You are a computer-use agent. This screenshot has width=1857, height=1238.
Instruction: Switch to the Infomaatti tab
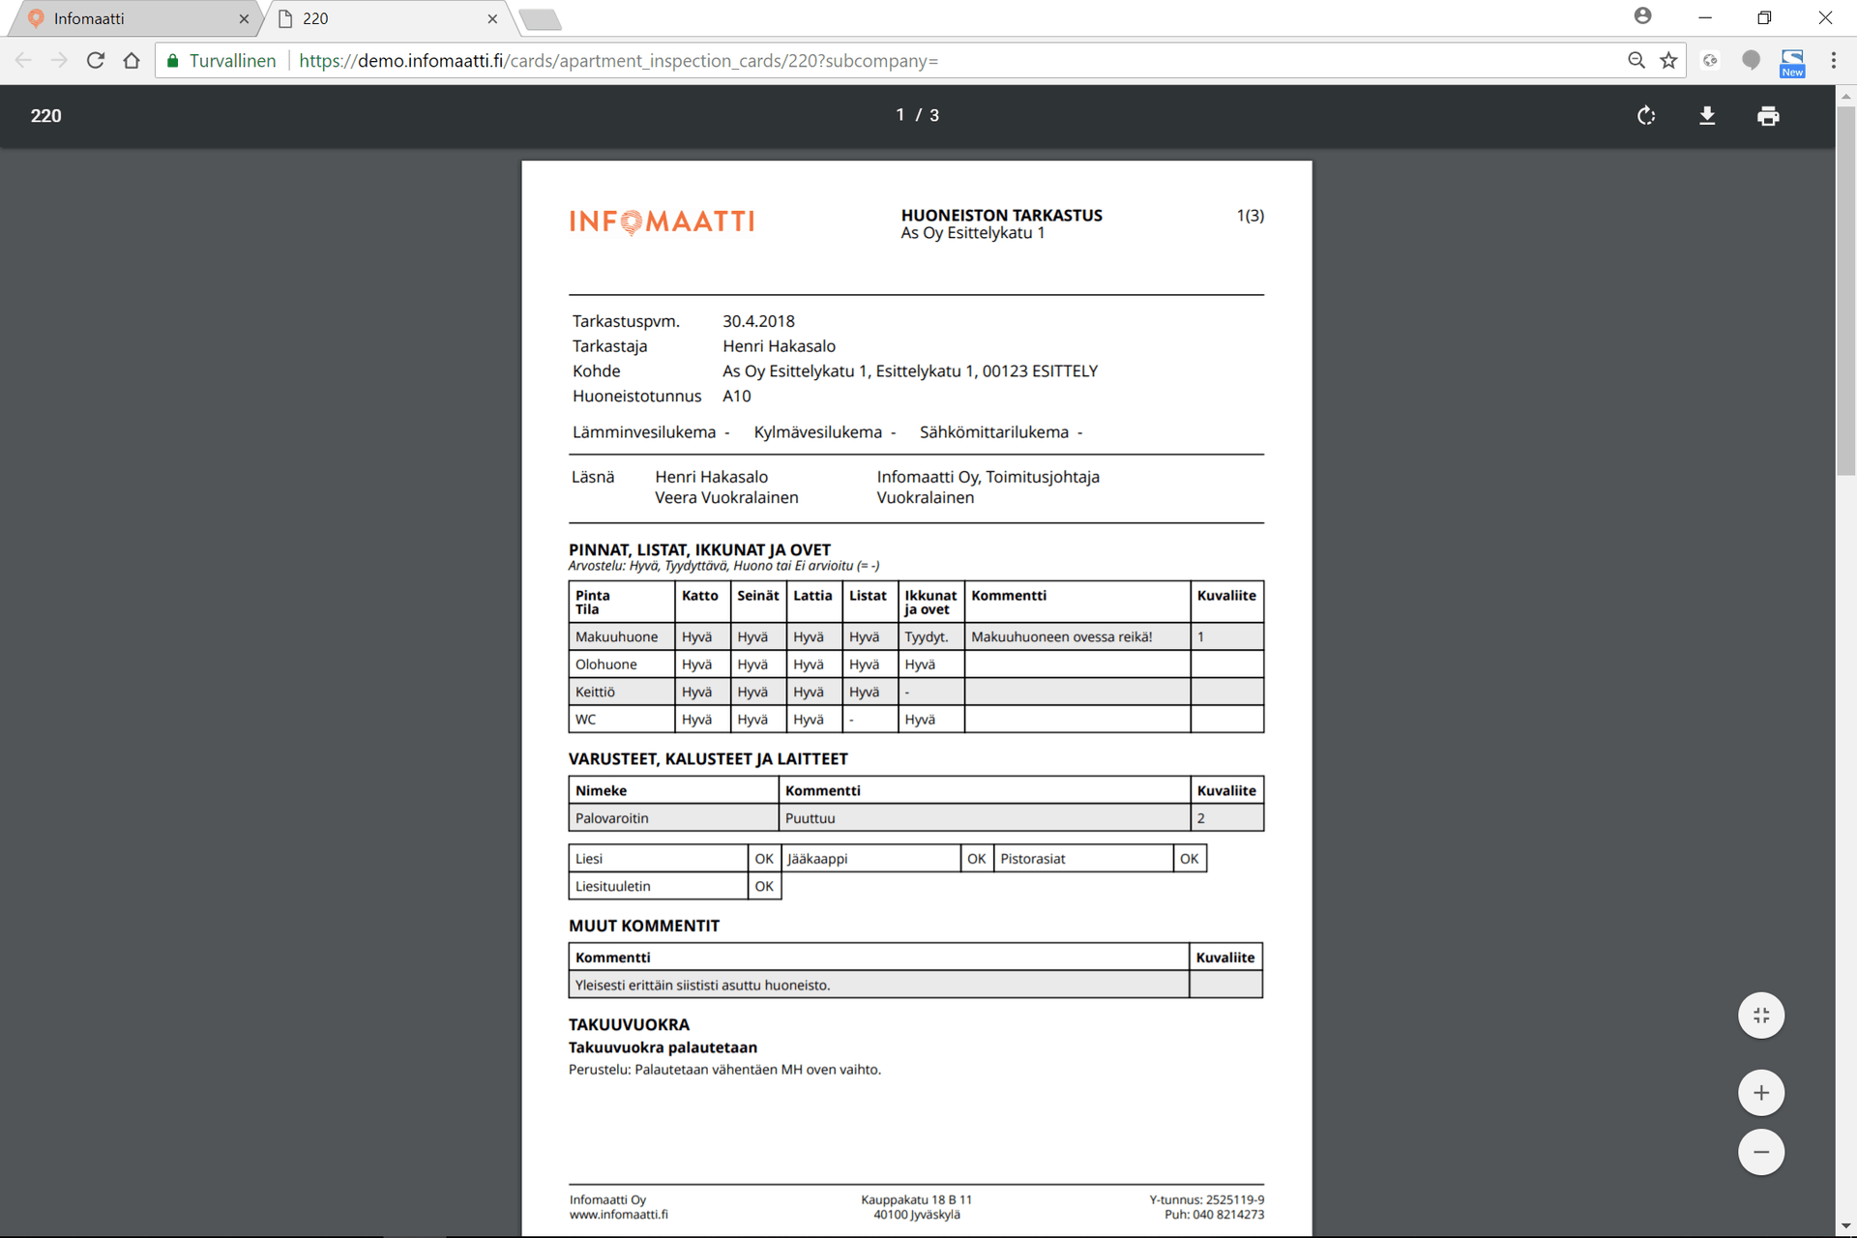135,18
